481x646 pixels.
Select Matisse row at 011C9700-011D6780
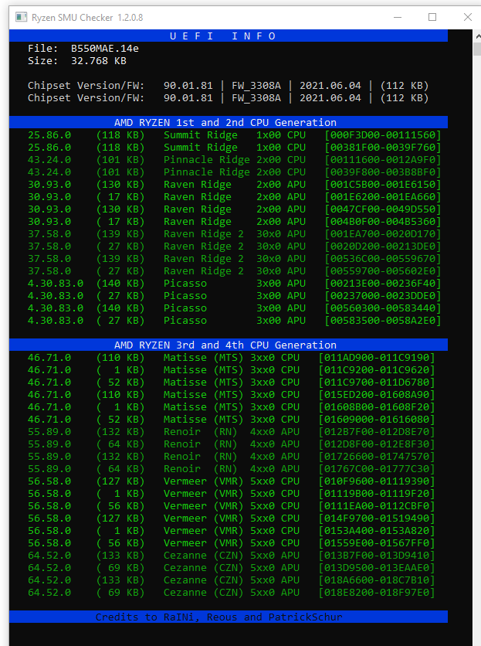pyautogui.click(x=232, y=382)
